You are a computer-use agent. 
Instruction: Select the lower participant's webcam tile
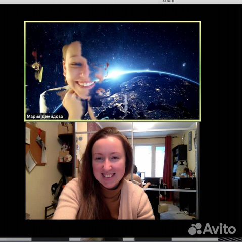112,171
